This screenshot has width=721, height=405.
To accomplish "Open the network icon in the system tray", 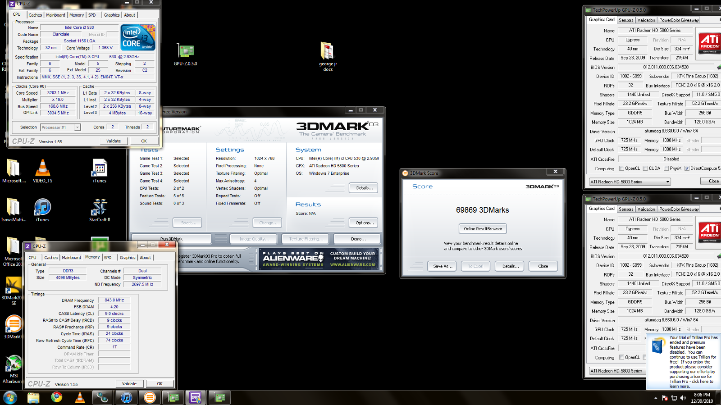I will pos(674,398).
